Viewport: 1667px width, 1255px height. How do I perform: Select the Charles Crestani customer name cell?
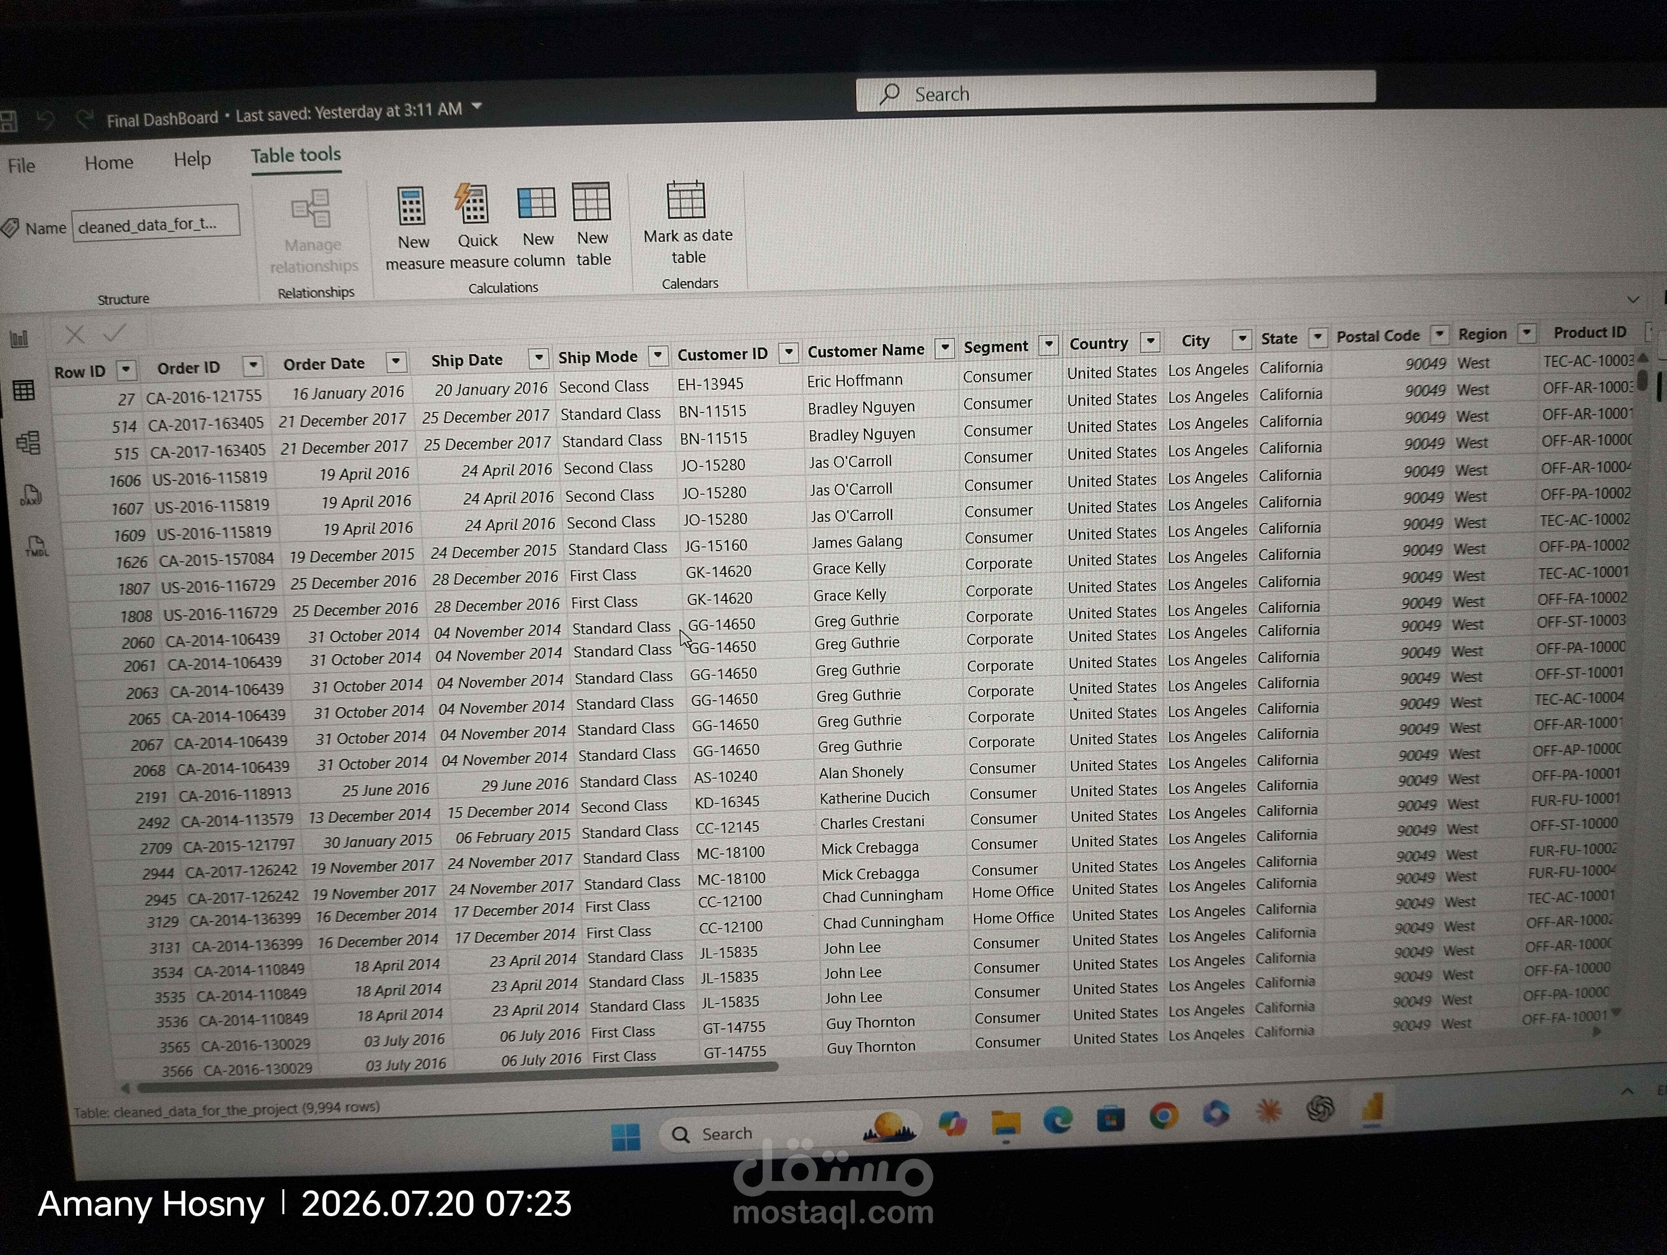[872, 822]
